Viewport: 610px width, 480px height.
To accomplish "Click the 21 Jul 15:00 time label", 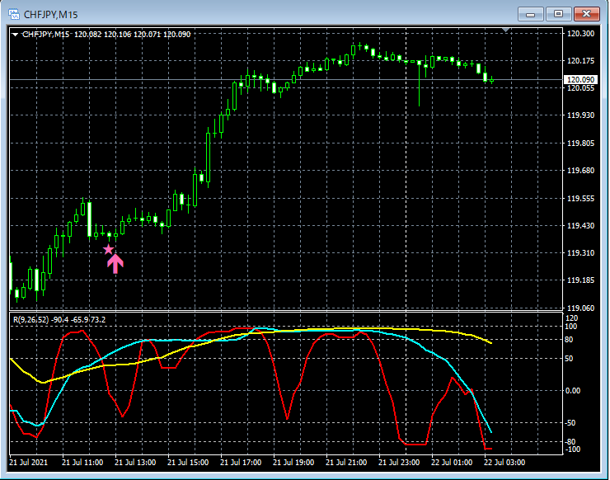I will 188,463.
